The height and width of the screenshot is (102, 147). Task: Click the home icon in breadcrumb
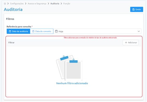tap(5, 4)
